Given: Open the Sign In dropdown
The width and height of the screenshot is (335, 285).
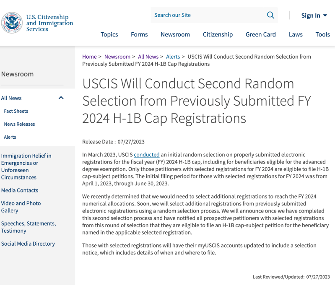Looking at the screenshot, I should pyautogui.click(x=314, y=16).
